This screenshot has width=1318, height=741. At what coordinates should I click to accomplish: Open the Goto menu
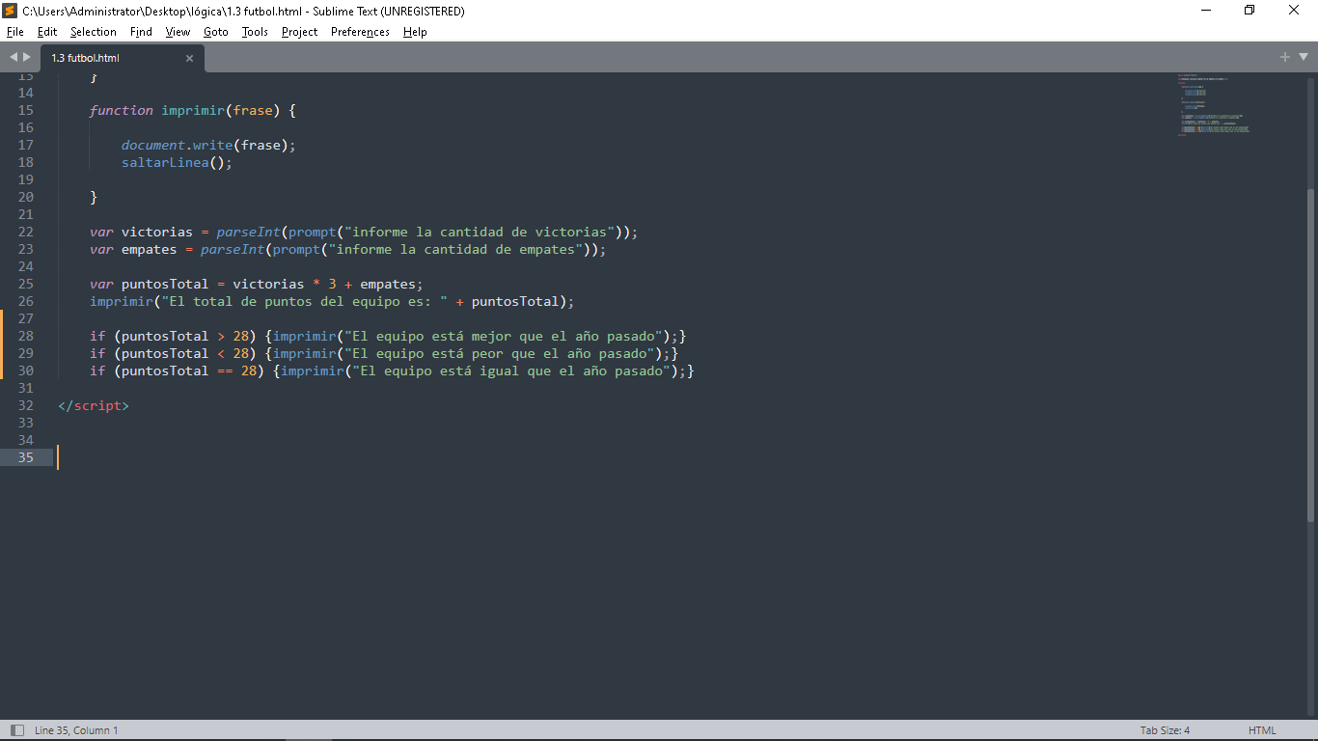click(216, 32)
